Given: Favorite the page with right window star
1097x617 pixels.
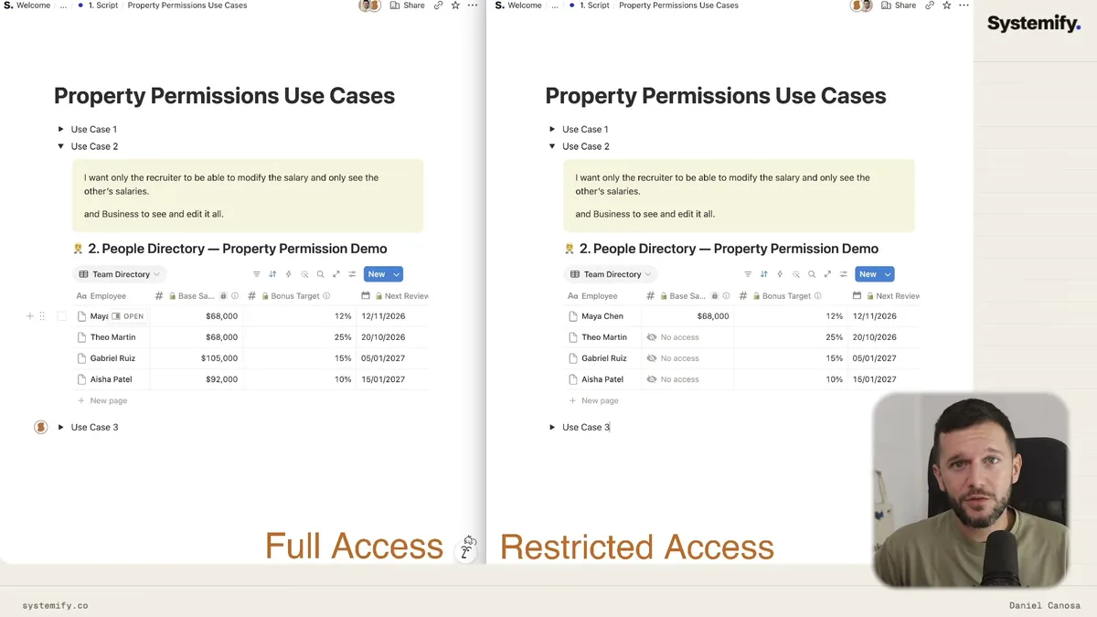Looking at the screenshot, I should pos(946,5).
